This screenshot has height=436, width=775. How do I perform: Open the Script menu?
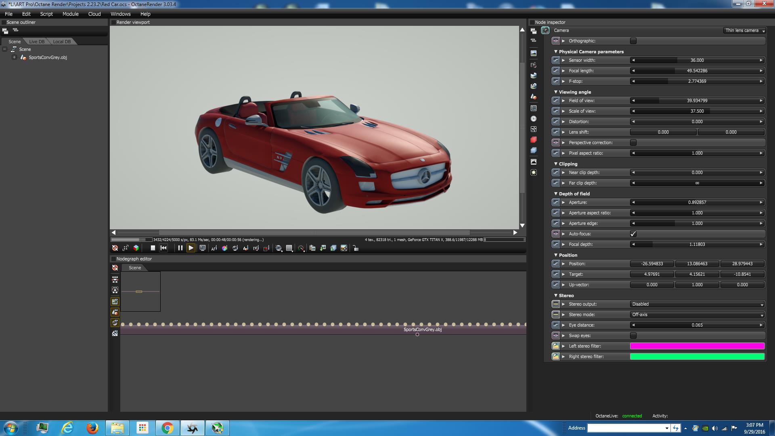point(46,14)
